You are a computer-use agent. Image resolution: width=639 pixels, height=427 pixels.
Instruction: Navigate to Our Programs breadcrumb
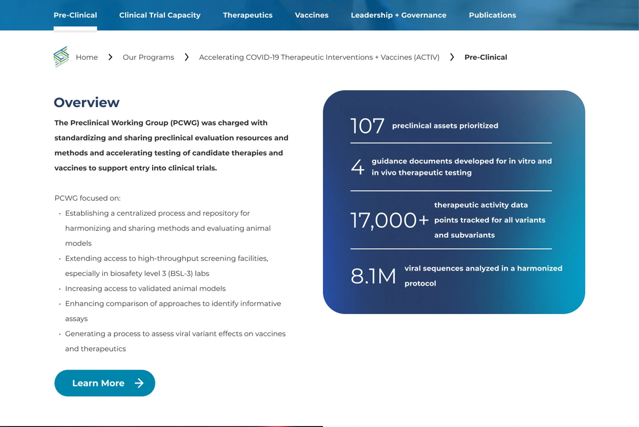coord(148,57)
